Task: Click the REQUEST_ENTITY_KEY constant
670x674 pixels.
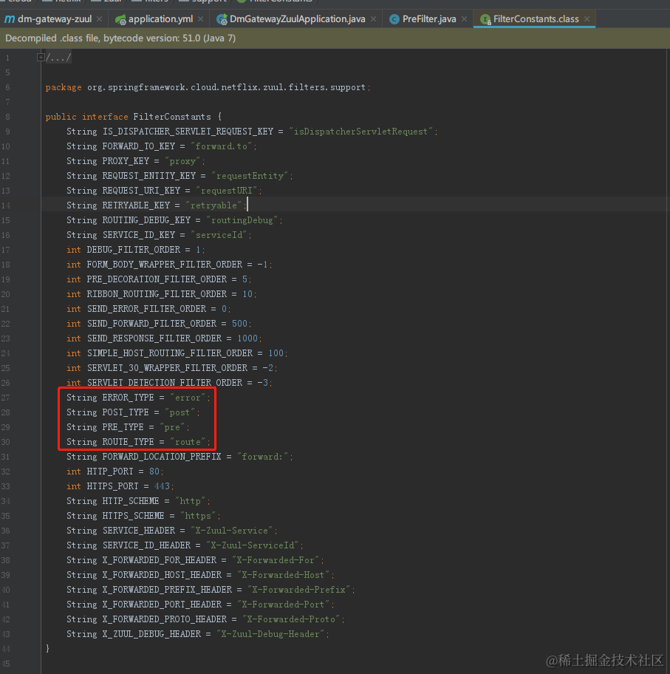Action: 148,176
